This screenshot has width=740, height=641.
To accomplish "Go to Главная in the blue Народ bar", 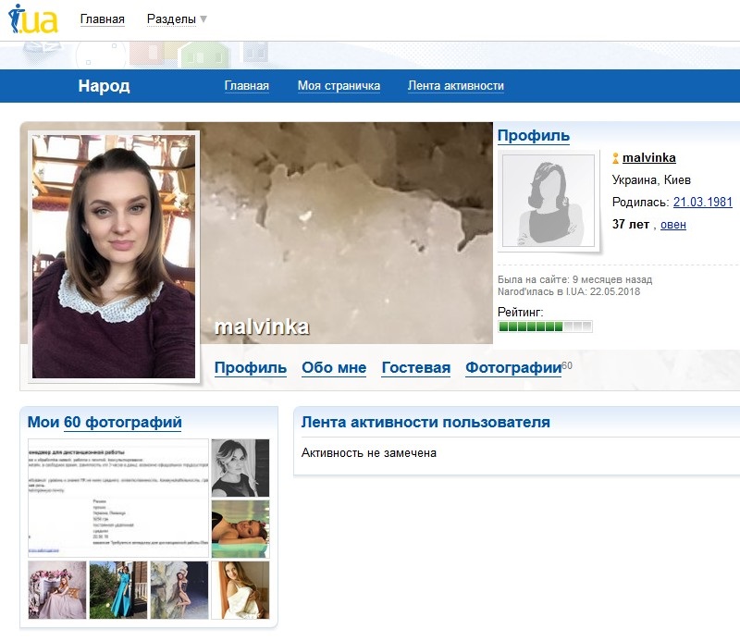I will [246, 86].
